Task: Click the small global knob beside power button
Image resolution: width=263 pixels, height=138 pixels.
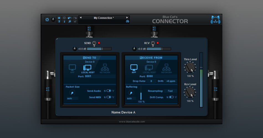Action: 53,20
